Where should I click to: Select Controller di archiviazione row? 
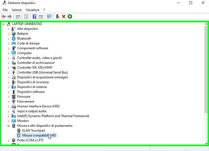point(36,63)
